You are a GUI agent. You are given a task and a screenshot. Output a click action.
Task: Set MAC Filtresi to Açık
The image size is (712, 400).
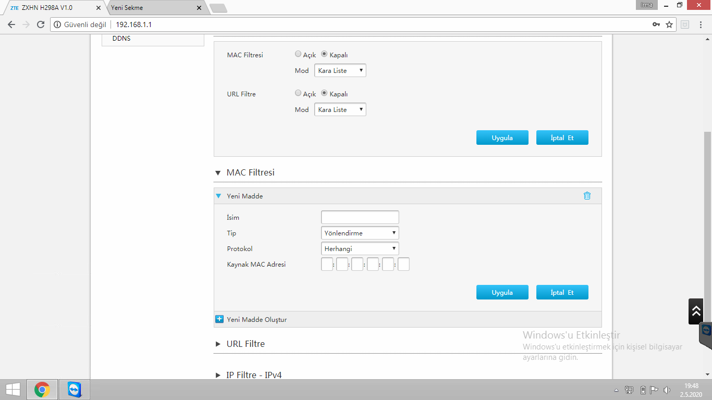(x=298, y=54)
